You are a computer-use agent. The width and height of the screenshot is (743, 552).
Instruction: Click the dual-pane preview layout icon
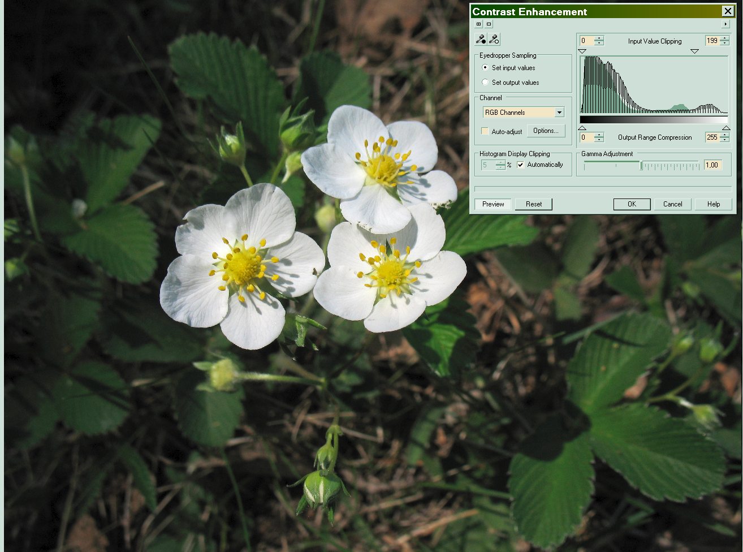pyautogui.click(x=478, y=24)
